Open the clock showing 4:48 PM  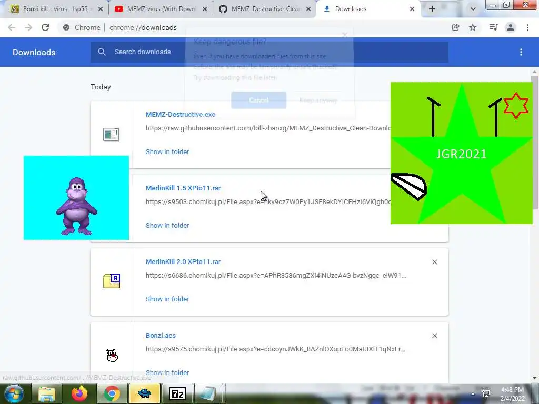point(512,394)
